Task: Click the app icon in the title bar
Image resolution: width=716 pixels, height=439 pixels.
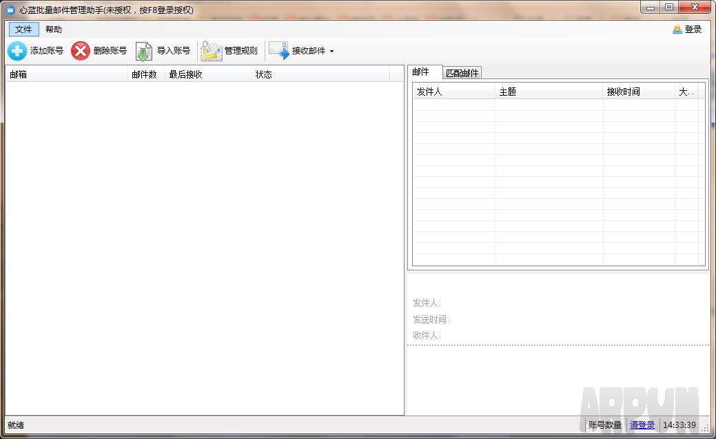Action: click(10, 10)
